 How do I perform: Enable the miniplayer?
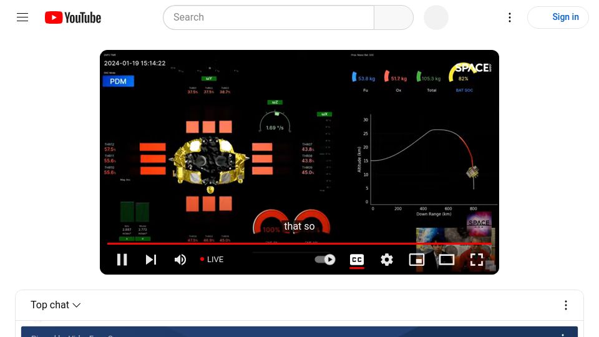[416, 260]
